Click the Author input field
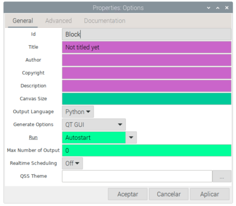The image size is (236, 206). [146, 60]
